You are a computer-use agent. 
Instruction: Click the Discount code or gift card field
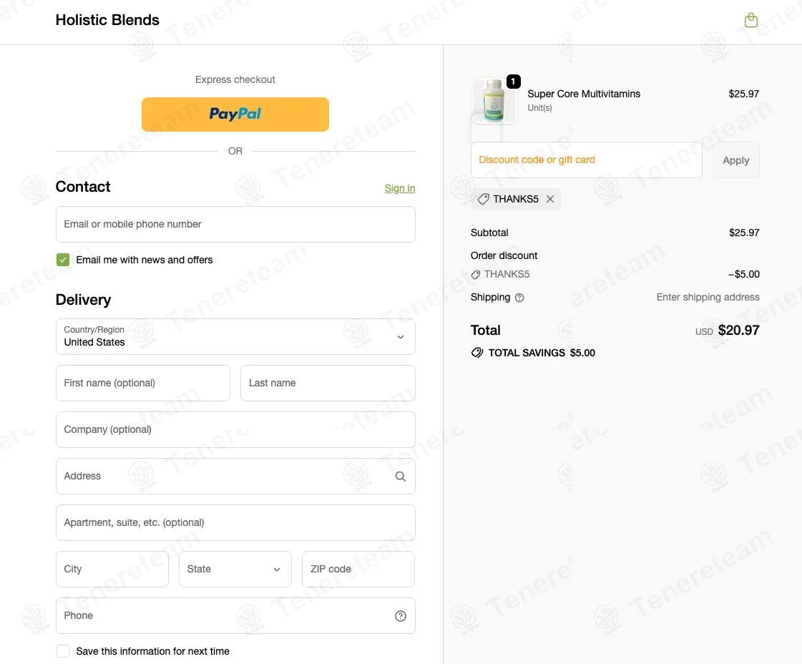586,160
